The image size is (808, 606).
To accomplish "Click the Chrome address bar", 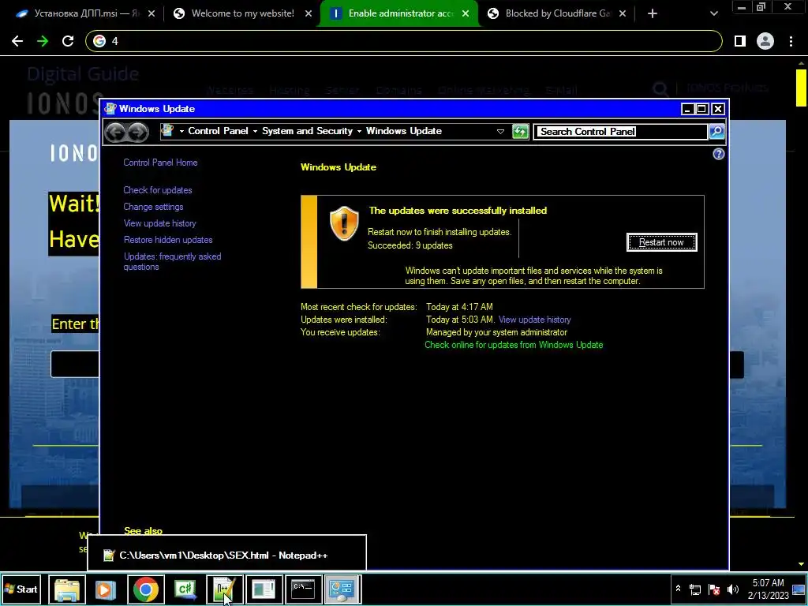I will (404, 41).
